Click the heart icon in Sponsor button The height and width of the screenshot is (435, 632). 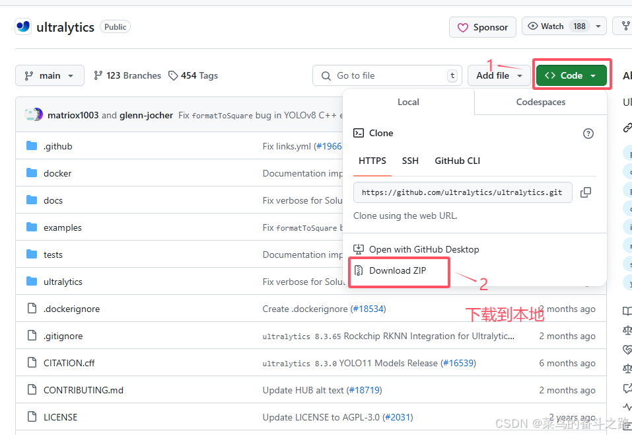463,28
